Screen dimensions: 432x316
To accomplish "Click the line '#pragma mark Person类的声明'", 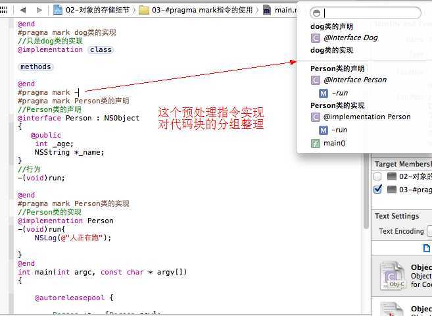I will point(73,101).
